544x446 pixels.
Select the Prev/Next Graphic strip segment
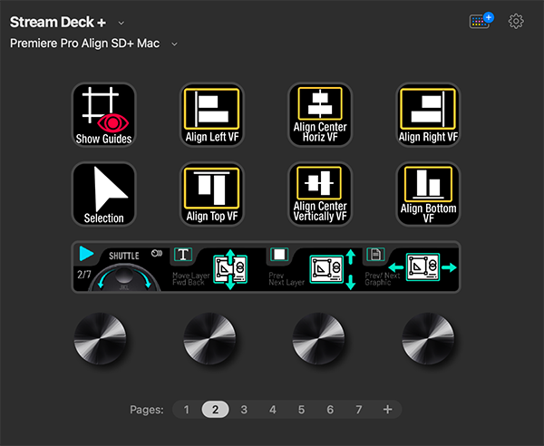[x=411, y=267]
